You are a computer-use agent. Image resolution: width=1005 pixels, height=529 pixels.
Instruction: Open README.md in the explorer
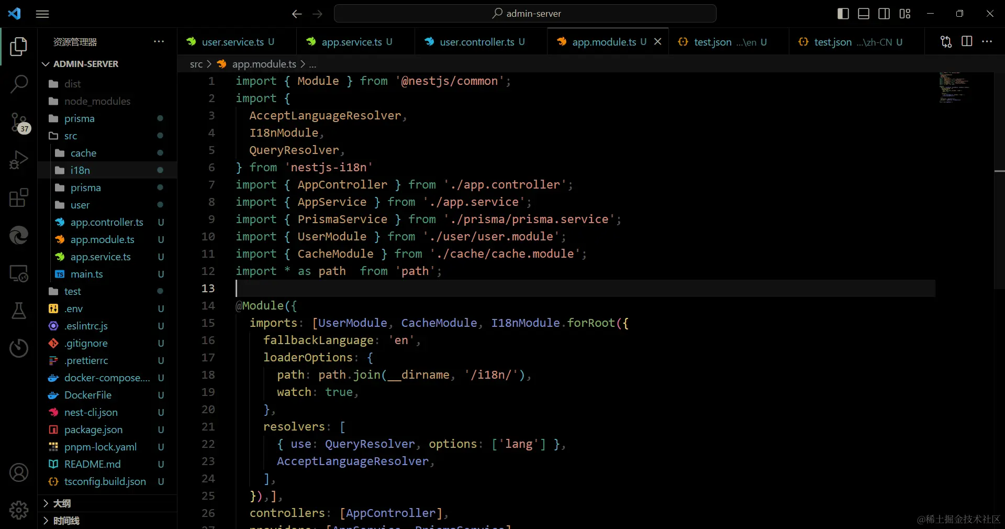coord(107,464)
